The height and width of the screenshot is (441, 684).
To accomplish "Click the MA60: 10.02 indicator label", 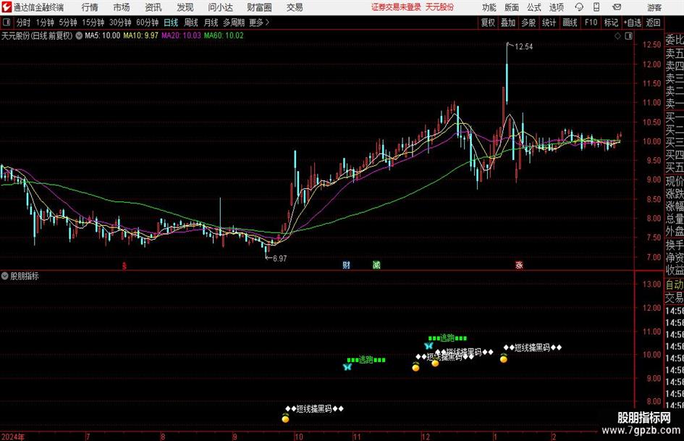I will (x=224, y=35).
